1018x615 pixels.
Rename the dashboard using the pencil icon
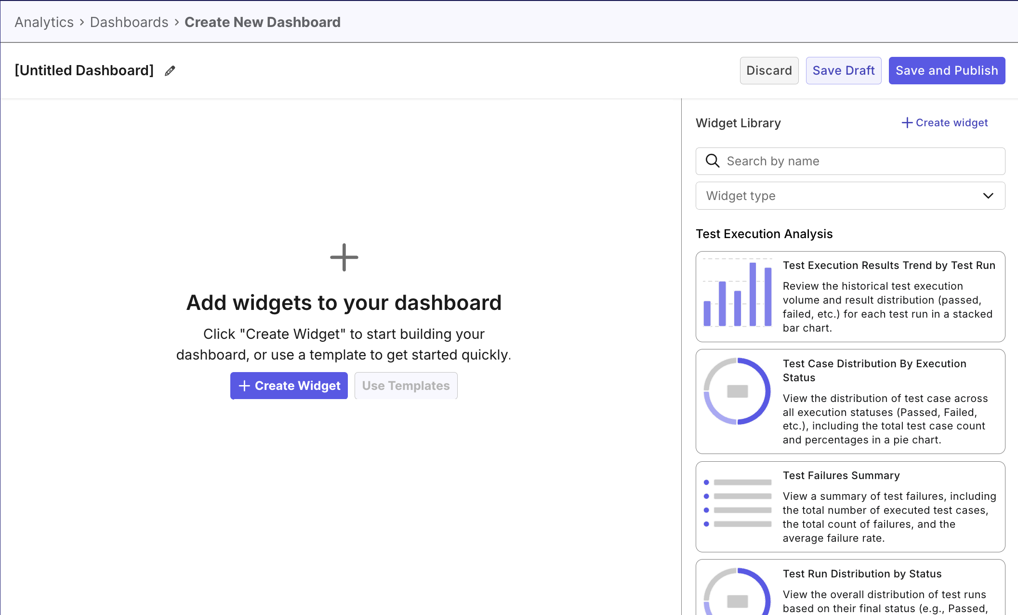169,70
